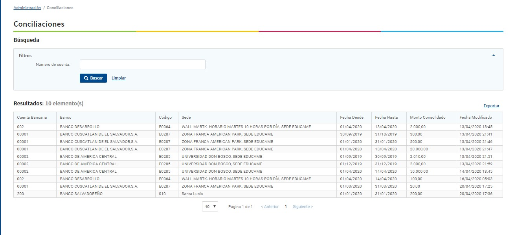Sort by the Fecha Modificado column header
The width and height of the screenshot is (516, 235).
click(475, 117)
